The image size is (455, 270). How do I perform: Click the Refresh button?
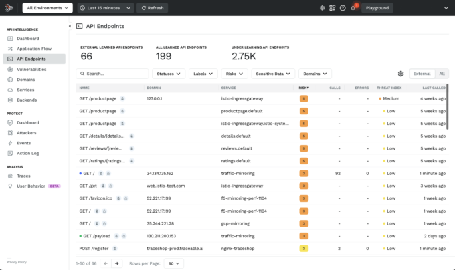(152, 8)
